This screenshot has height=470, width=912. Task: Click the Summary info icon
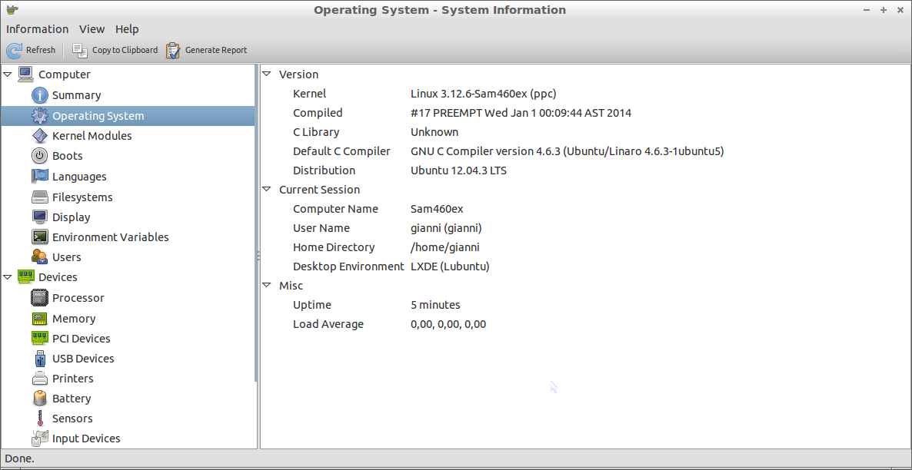coord(40,95)
